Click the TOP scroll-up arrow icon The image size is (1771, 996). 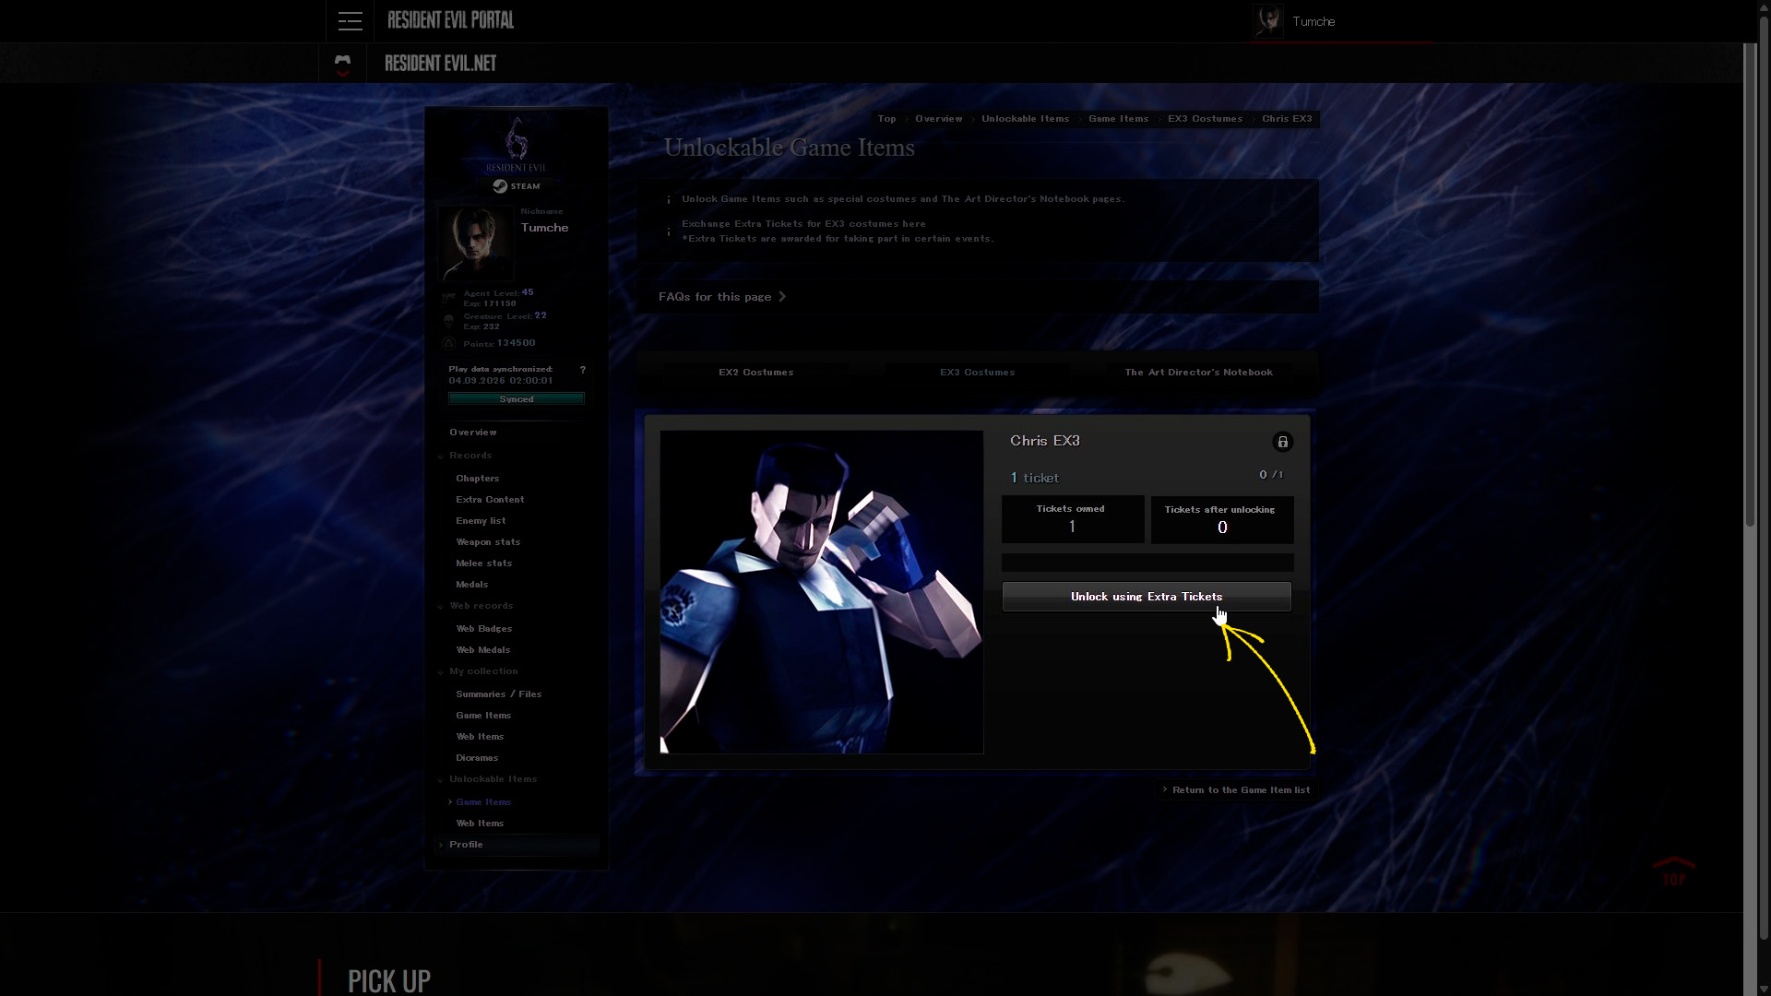[x=1673, y=871]
